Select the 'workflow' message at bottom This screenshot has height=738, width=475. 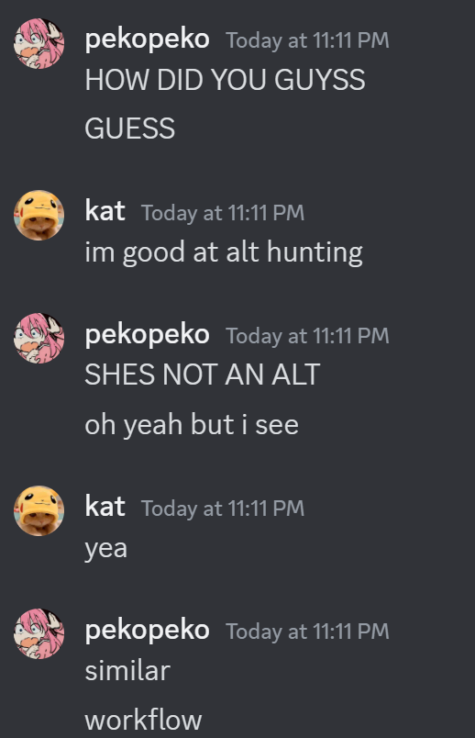(x=143, y=721)
